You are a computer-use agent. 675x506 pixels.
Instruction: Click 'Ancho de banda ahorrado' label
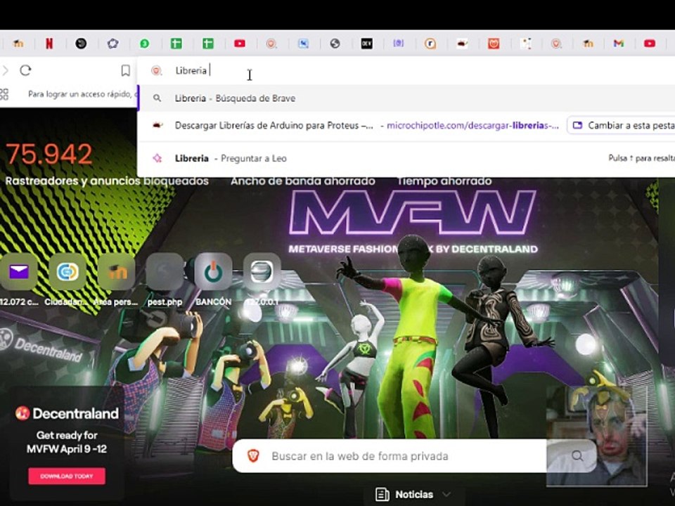click(302, 181)
